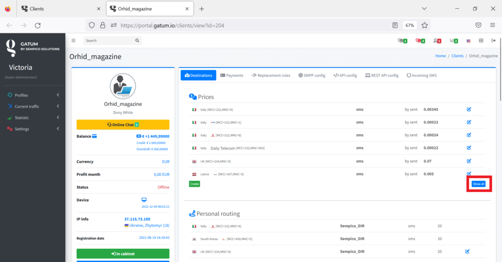Click the shield tracking protection icon
Screen dimensions: 502x262
[x=92, y=25]
